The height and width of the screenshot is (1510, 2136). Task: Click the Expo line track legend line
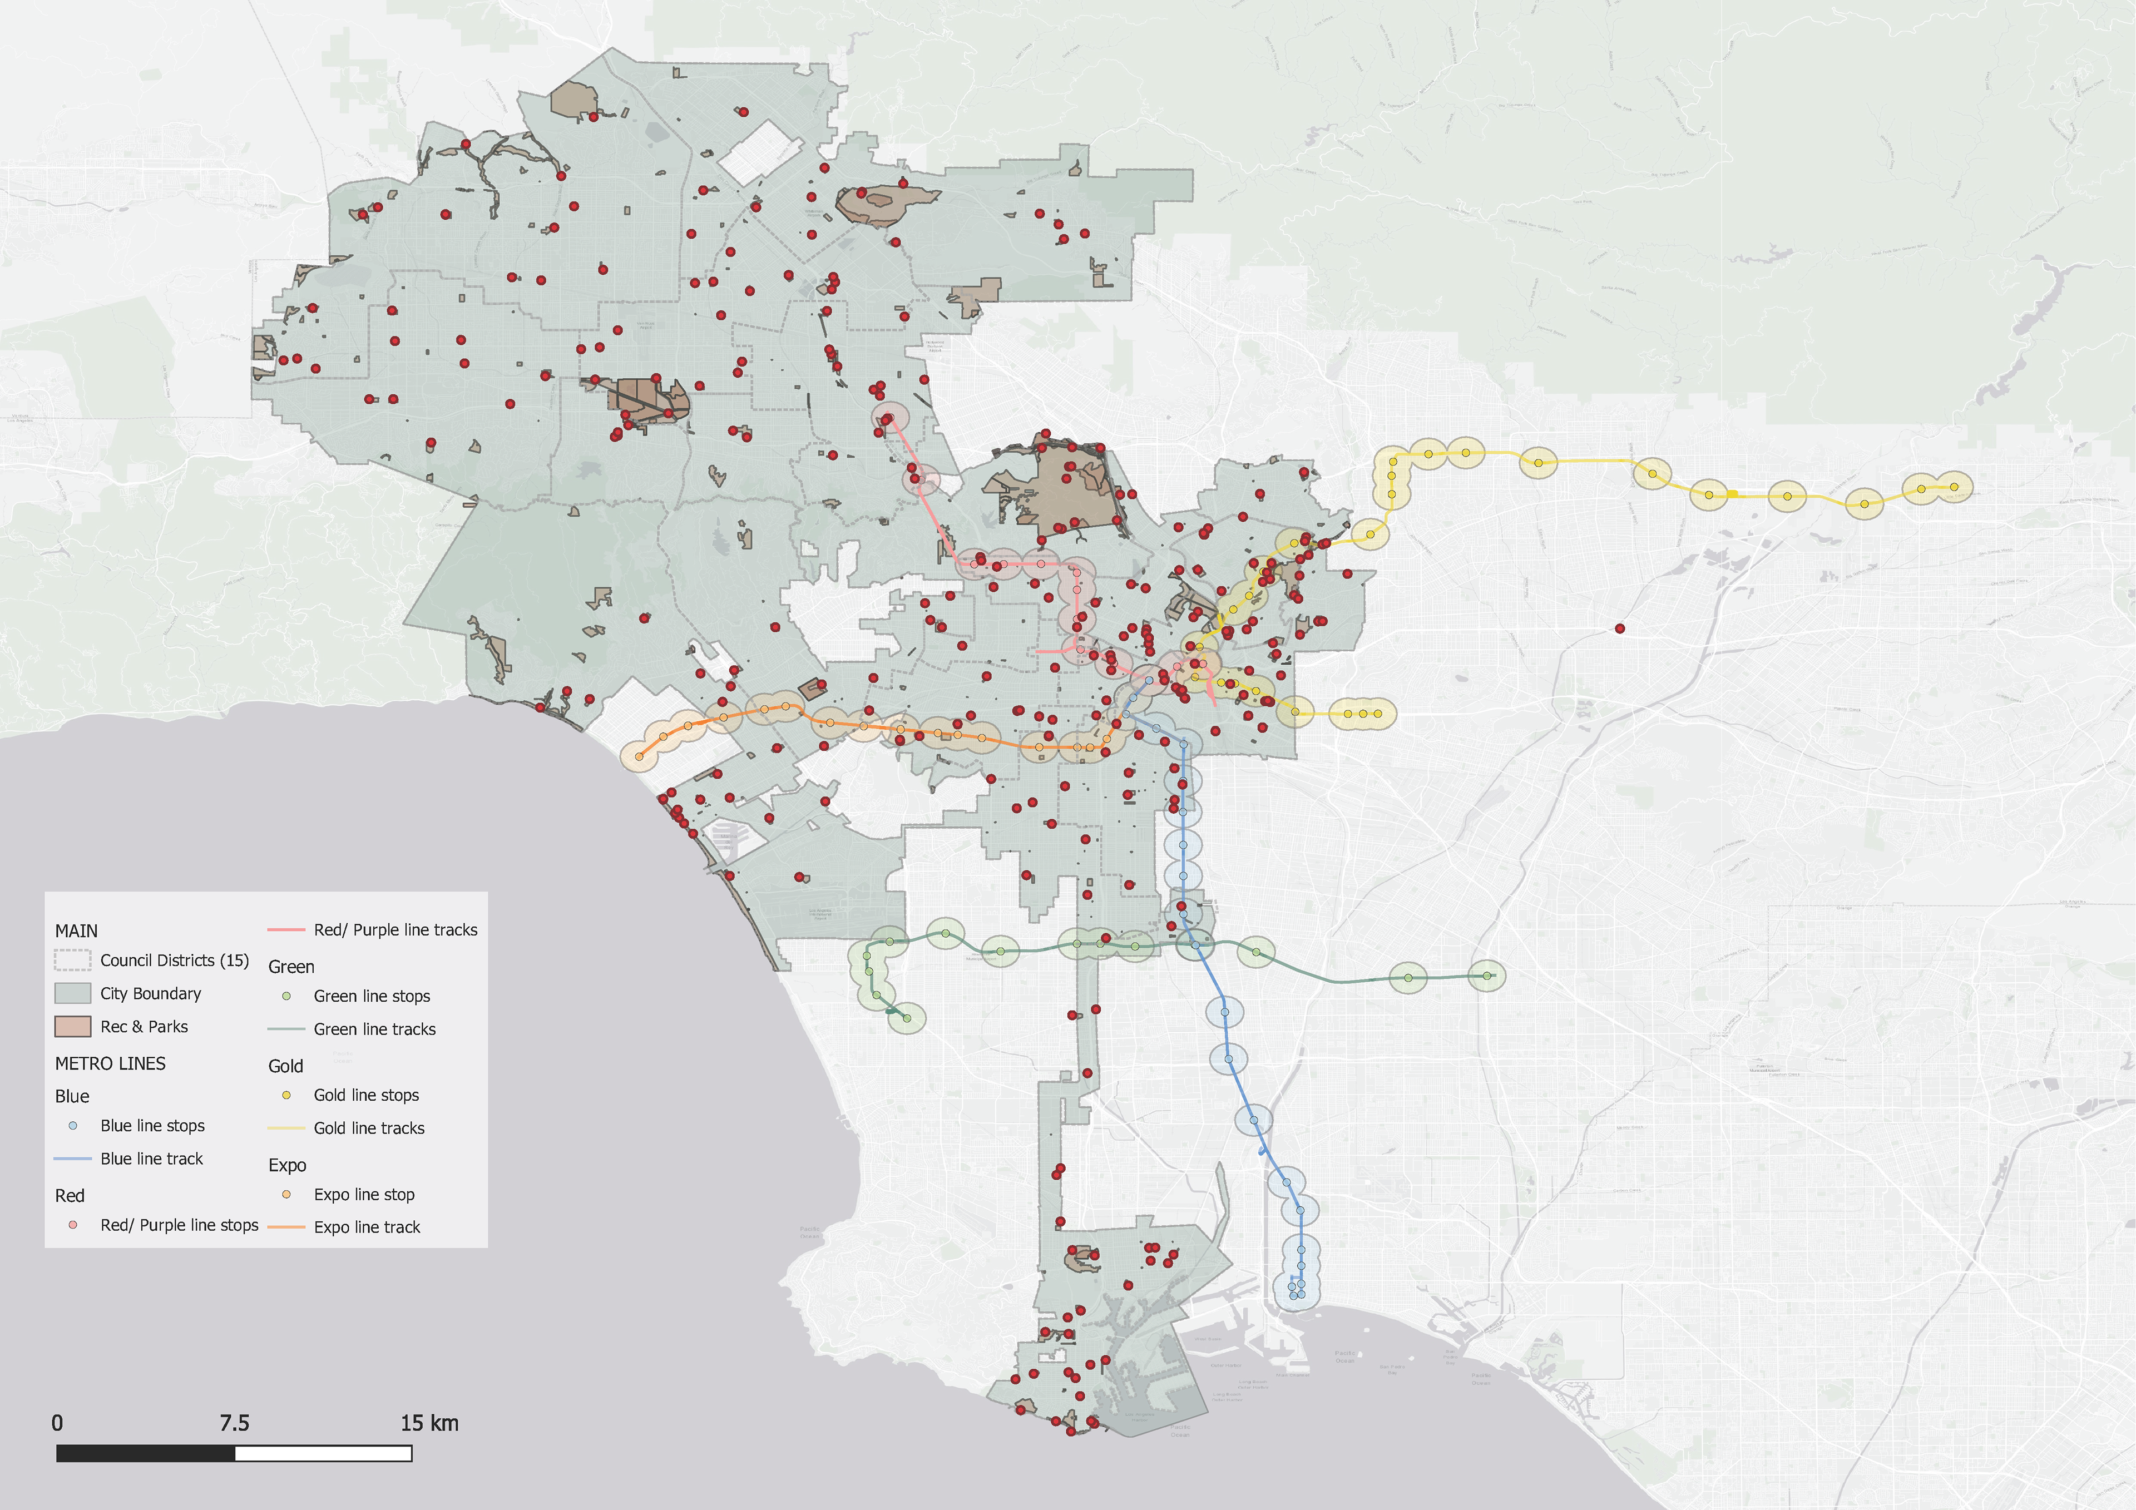(x=286, y=1227)
